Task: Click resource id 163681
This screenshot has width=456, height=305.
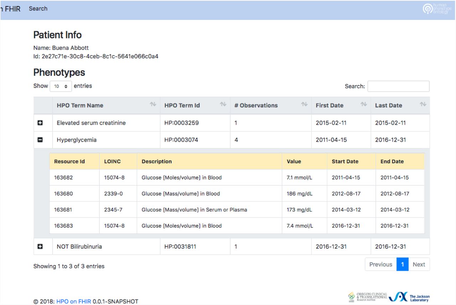Action: 63,210
